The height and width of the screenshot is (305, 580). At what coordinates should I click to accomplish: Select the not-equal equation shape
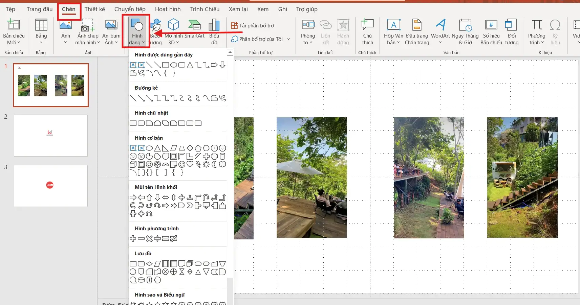click(x=174, y=239)
